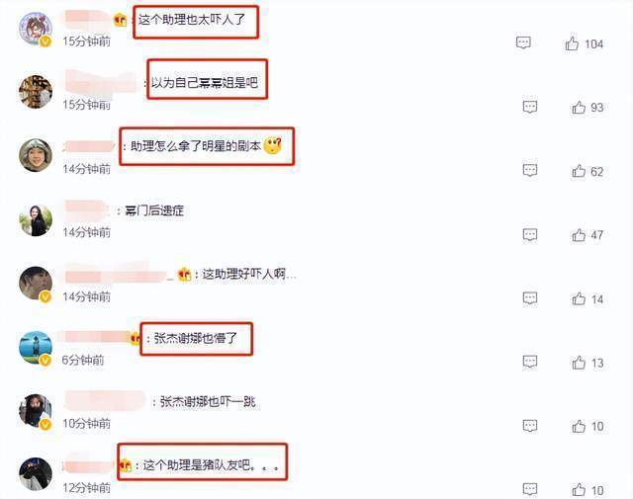Like the comment with 104 likes
The image size is (633, 499).
click(572, 43)
